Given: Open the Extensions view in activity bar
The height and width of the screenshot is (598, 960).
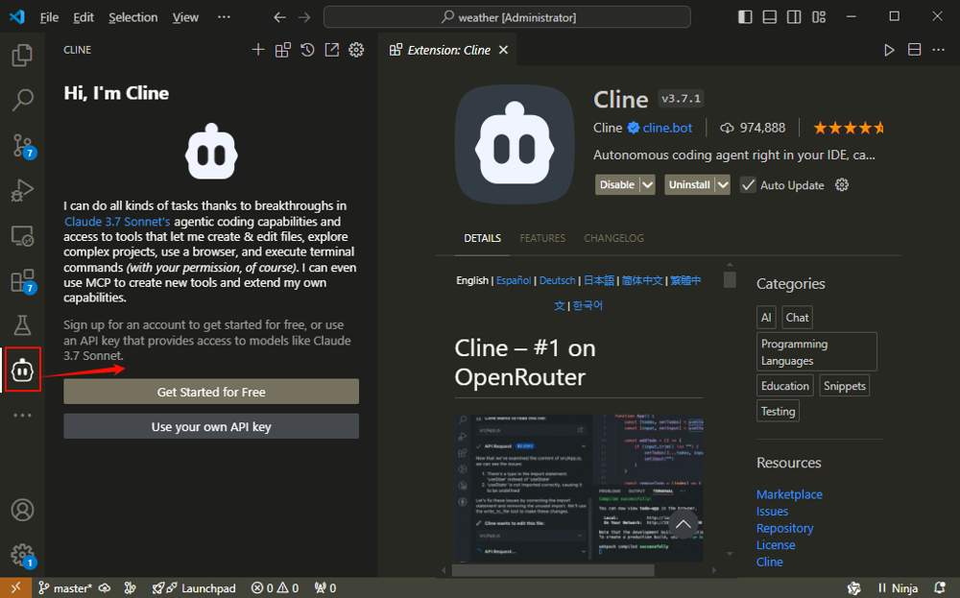Looking at the screenshot, I should click(22, 281).
